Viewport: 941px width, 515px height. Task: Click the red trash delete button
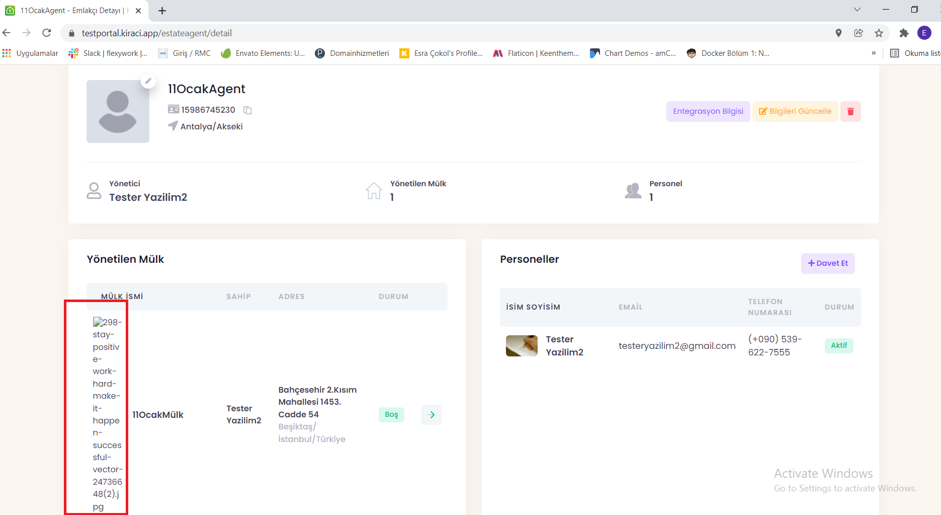[850, 111]
